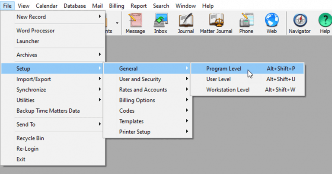Expand the Import/Export submenu
Image resolution: width=332 pixels, height=174 pixels.
coord(31,79)
